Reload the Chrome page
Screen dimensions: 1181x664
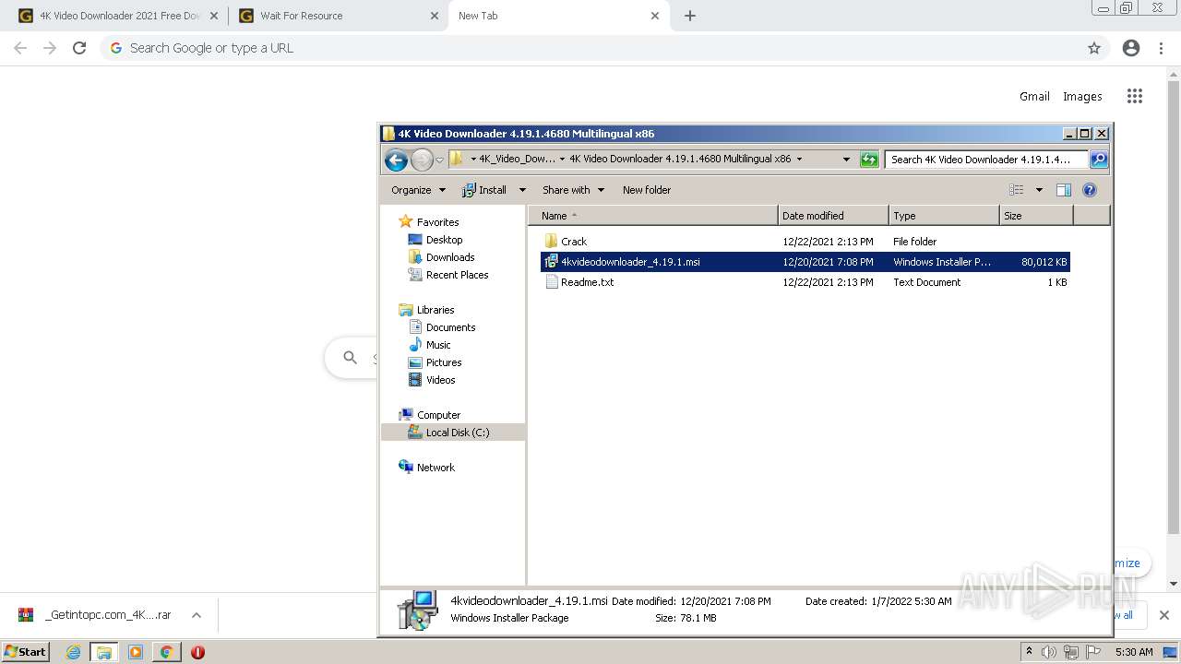pos(79,48)
